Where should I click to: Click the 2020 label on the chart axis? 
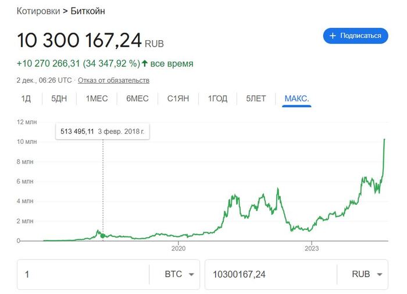(x=178, y=249)
